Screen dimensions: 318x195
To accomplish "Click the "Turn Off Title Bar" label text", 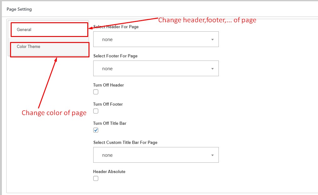I will click(110, 123).
